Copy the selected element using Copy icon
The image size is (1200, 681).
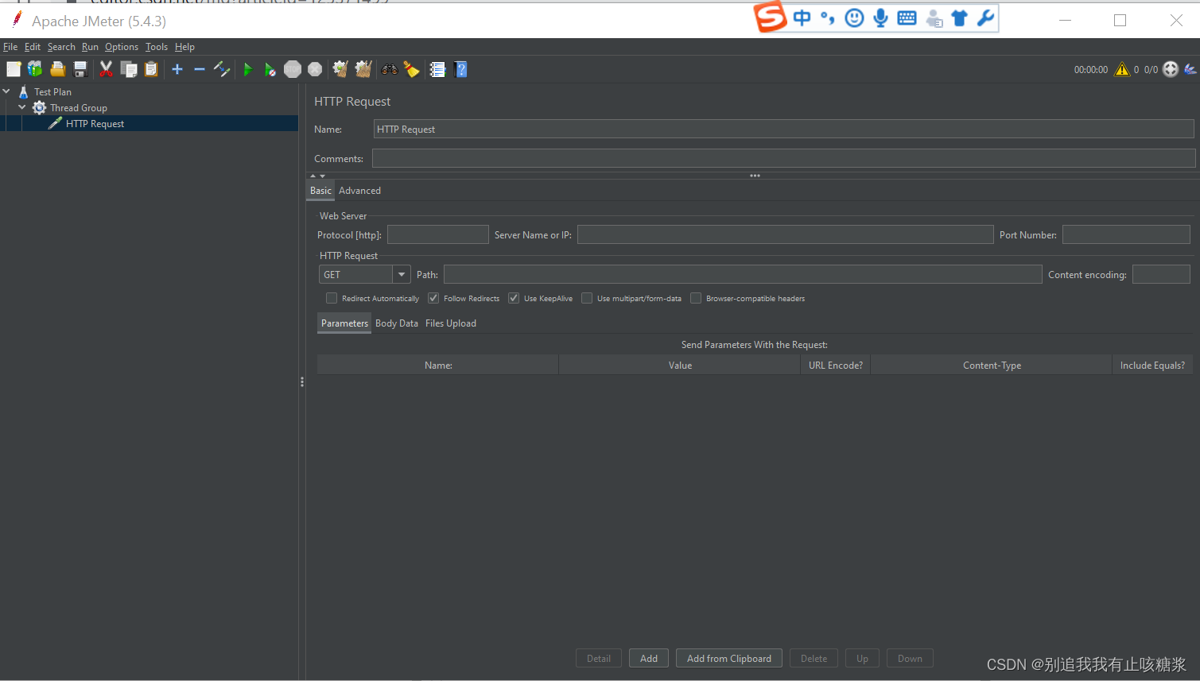click(x=129, y=70)
